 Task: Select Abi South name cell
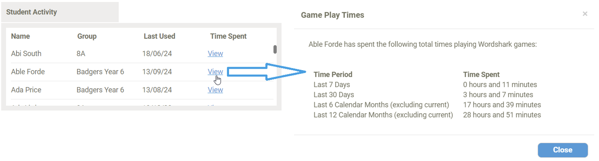pos(26,54)
